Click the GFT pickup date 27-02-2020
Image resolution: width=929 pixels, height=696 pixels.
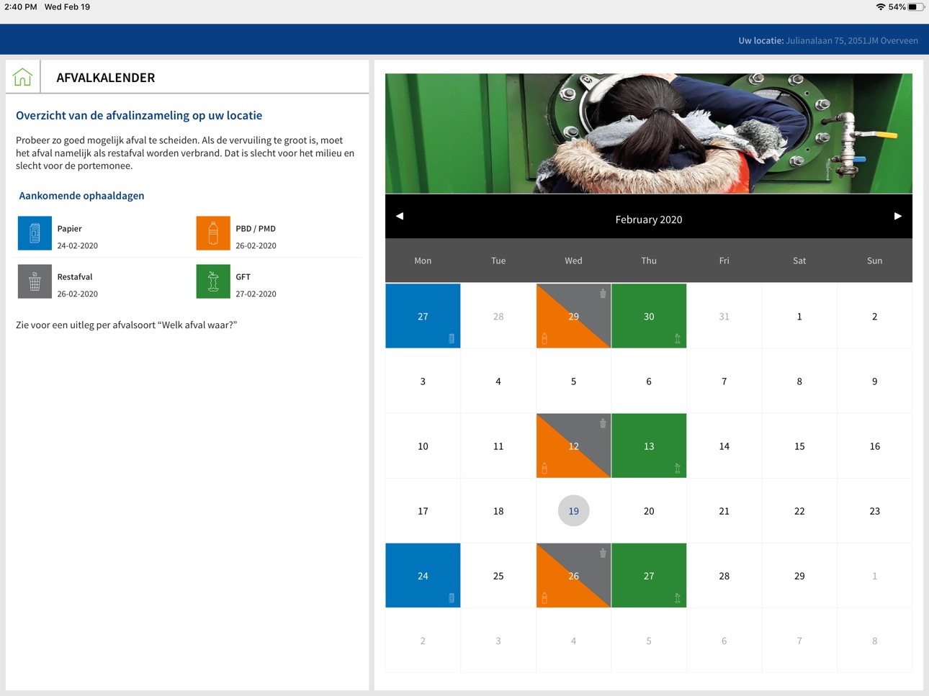pos(256,294)
